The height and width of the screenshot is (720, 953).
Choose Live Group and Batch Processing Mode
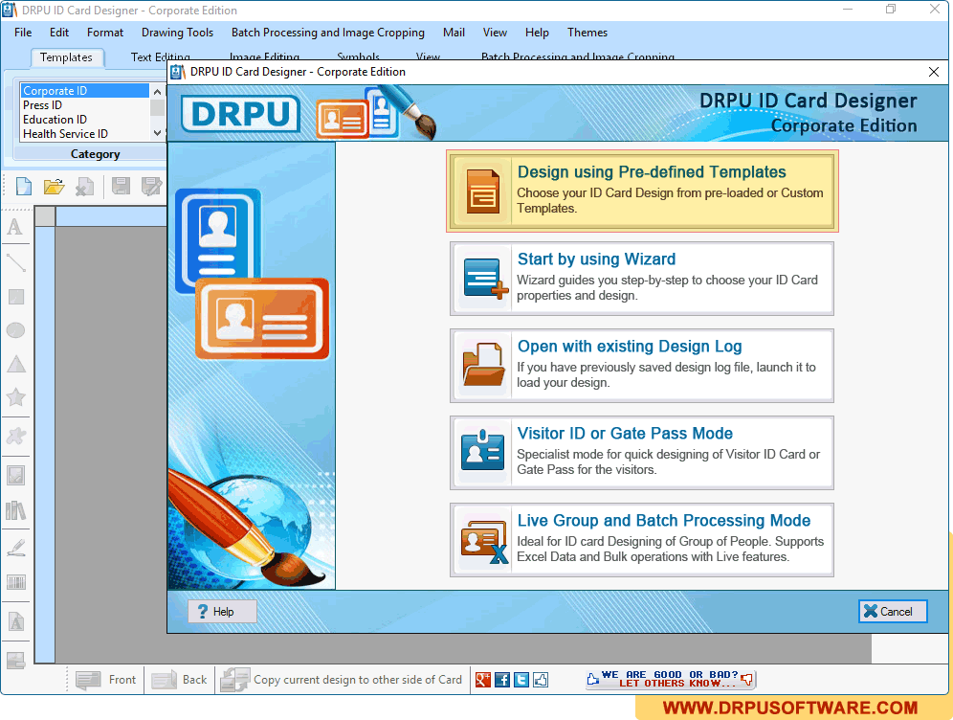point(642,540)
